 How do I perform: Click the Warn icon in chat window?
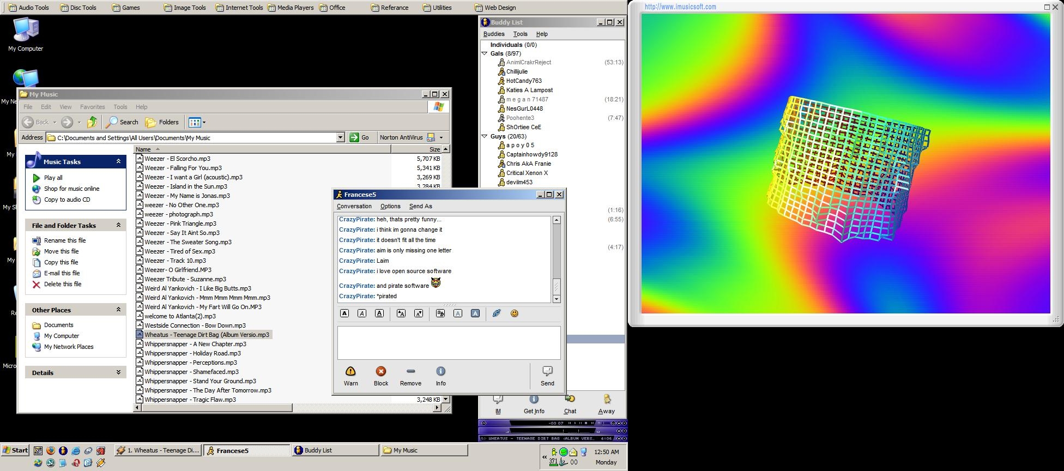pos(350,372)
